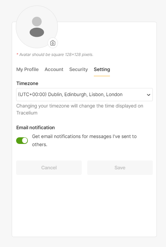Open the My Profile tab
Screen dimensions: 166x247
point(27,69)
